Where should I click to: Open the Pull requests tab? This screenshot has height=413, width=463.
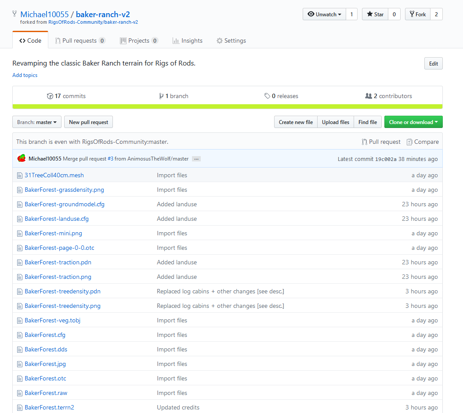point(80,40)
